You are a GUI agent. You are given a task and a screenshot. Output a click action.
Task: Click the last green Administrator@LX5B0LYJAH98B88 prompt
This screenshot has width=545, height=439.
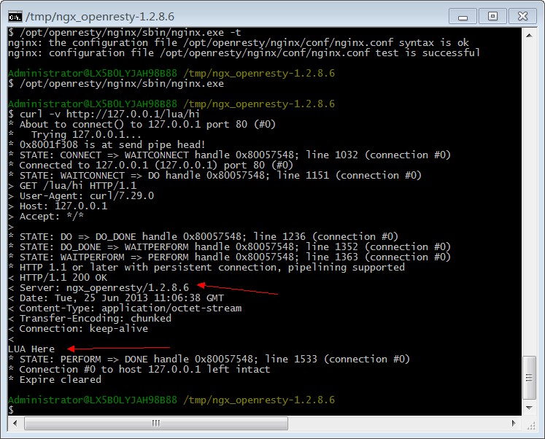[93, 400]
